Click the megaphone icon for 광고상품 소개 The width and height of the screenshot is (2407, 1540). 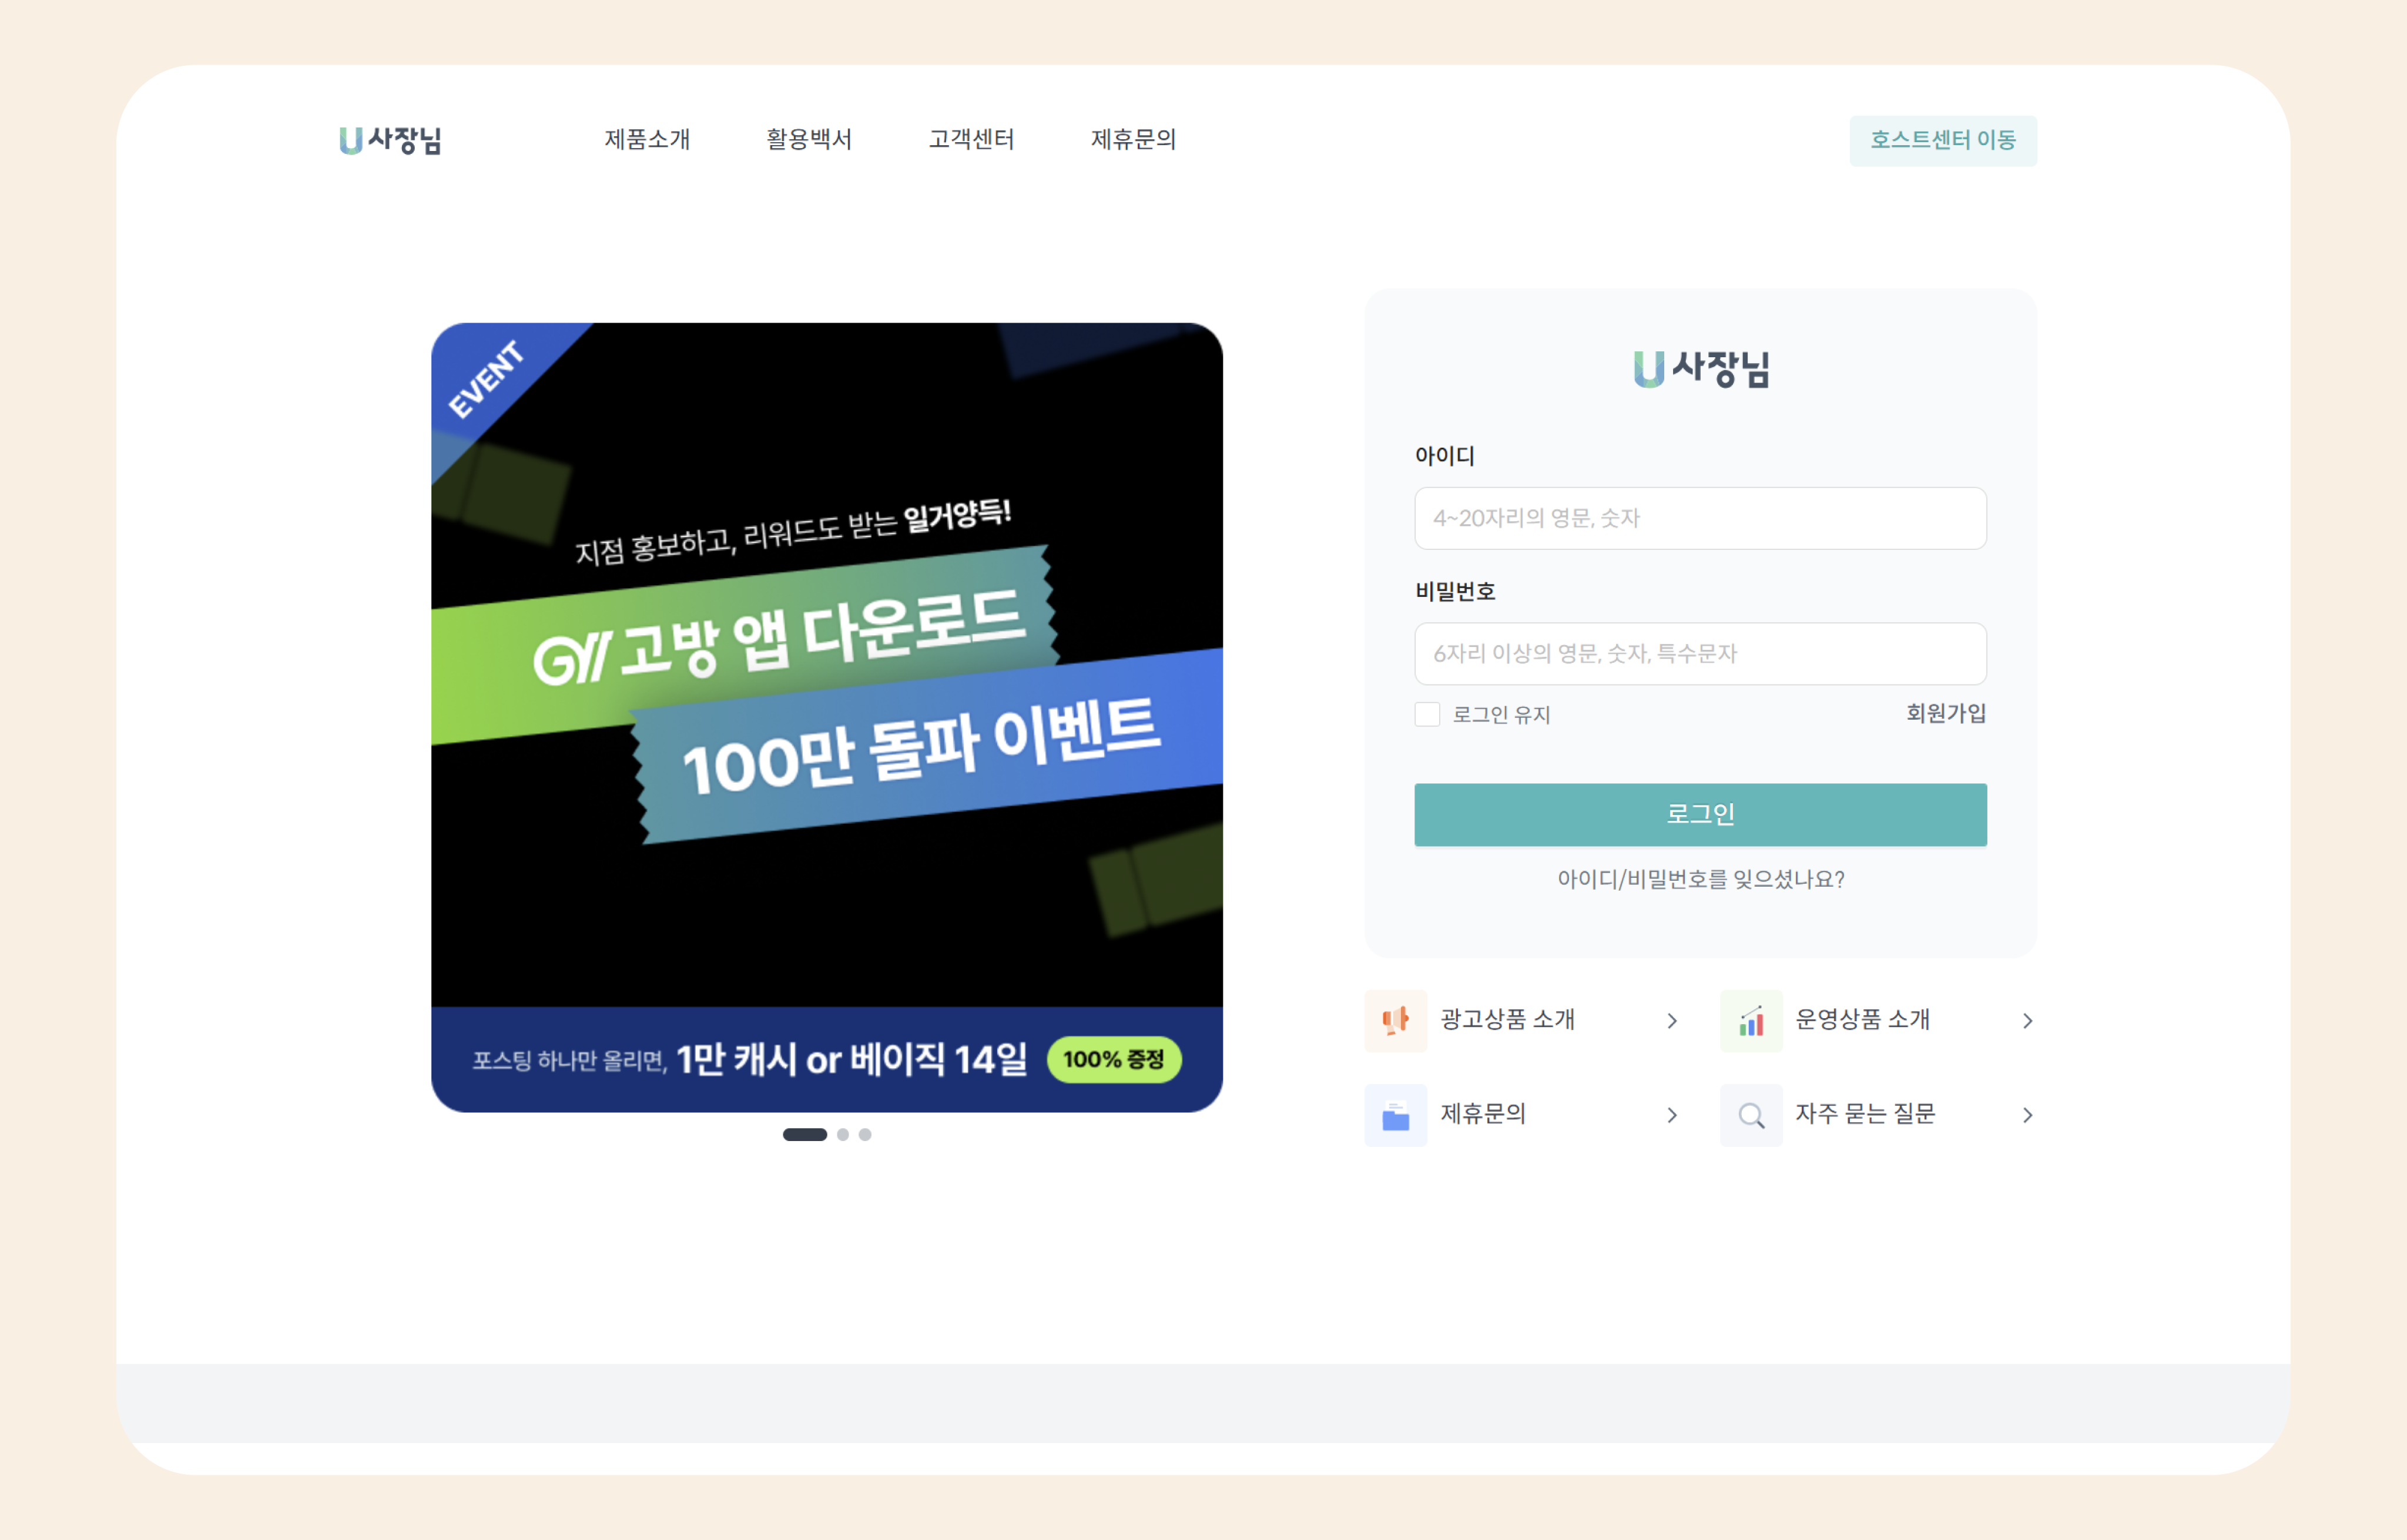coord(1395,1020)
